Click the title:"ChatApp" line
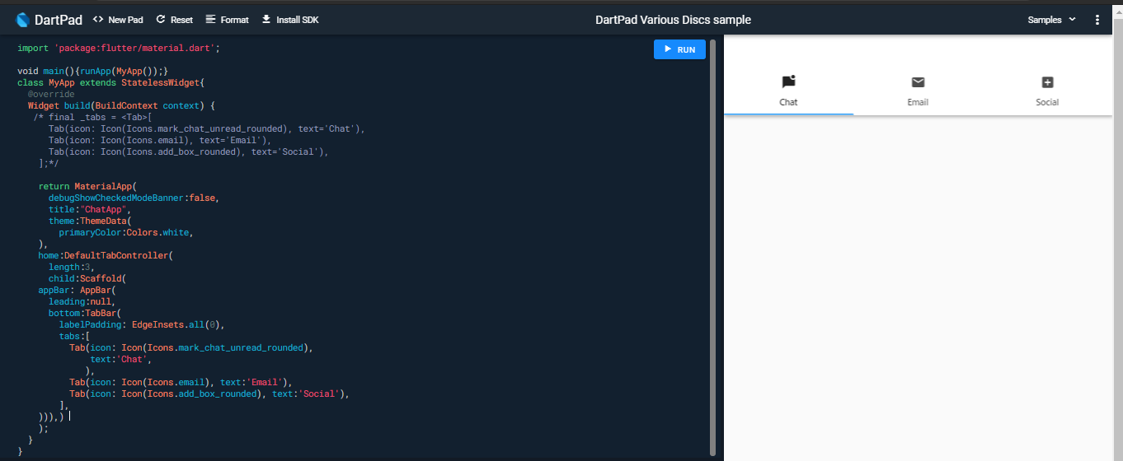This screenshot has height=461, width=1123. pos(90,210)
